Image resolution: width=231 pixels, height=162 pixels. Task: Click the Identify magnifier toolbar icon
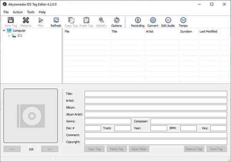(101, 20)
